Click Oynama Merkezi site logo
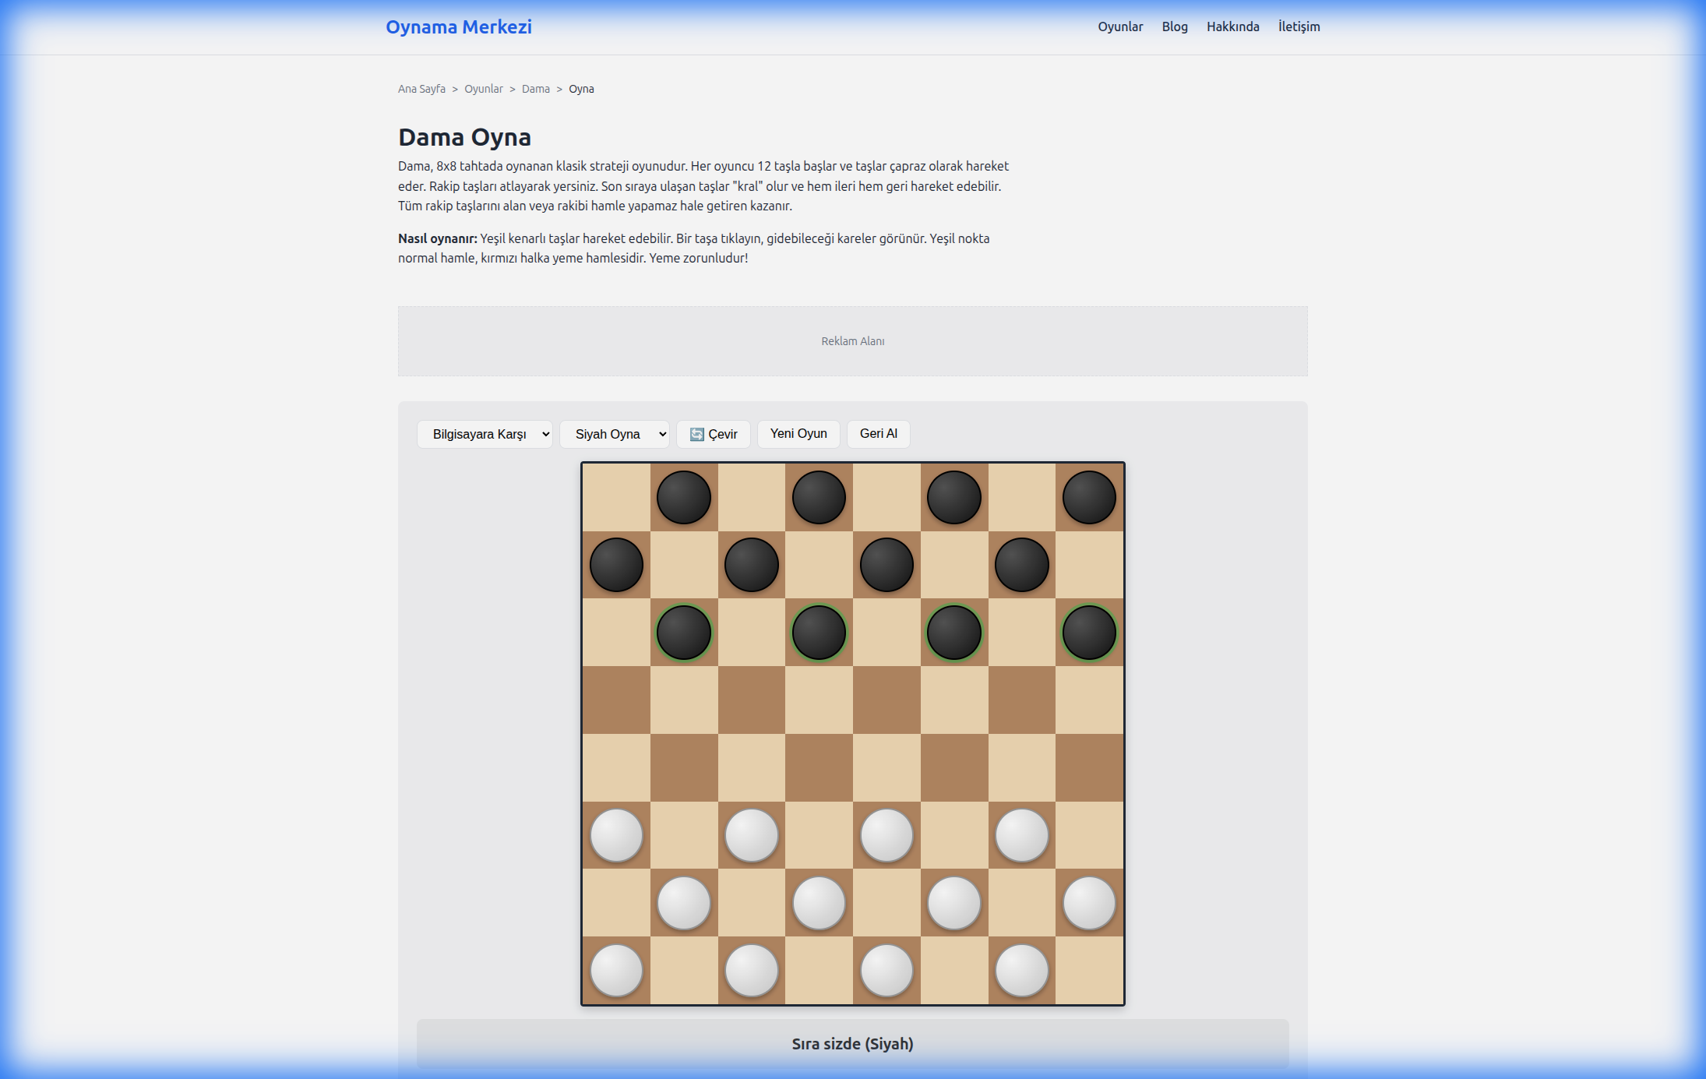 tap(459, 26)
